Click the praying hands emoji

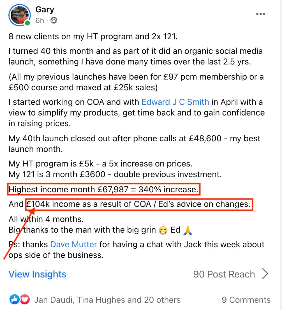[x=188, y=230]
